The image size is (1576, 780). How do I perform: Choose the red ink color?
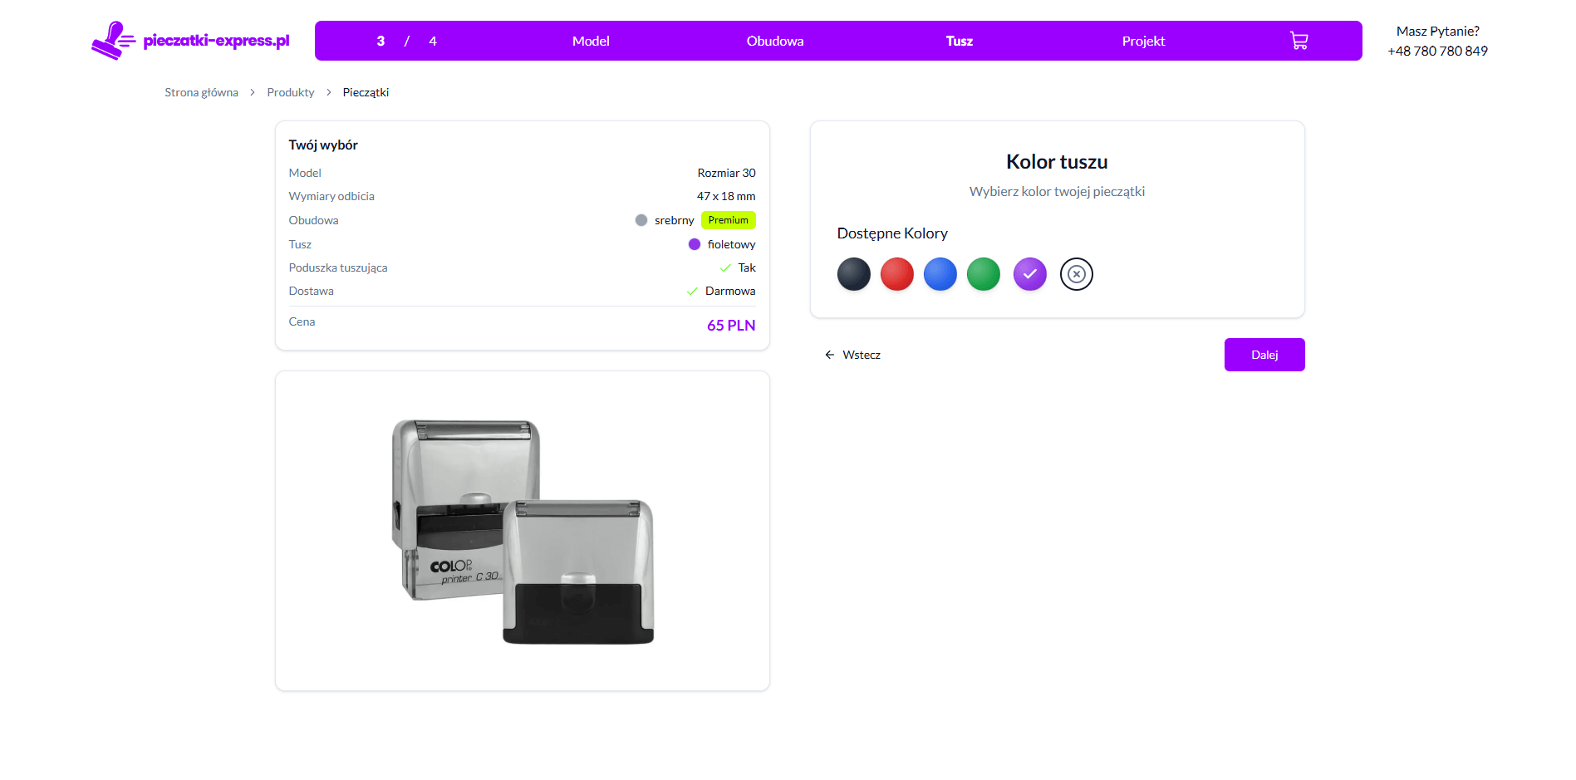[896, 273]
